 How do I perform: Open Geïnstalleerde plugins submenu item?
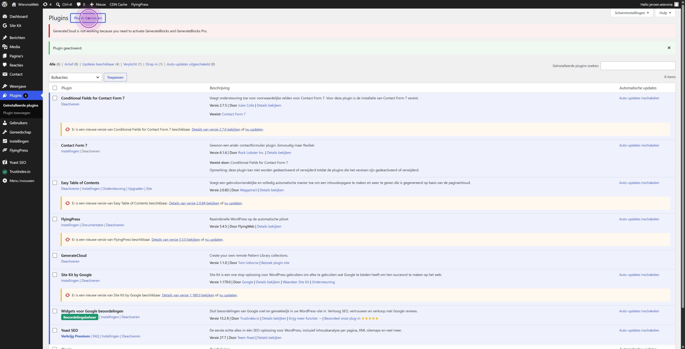point(21,105)
